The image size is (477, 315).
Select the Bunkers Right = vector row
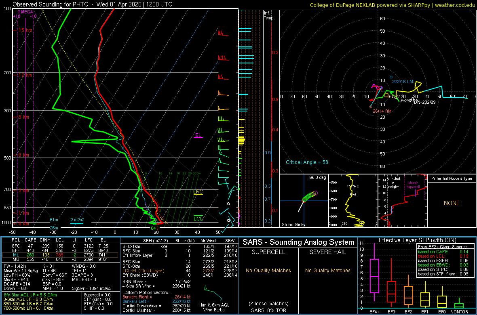pos(157,297)
